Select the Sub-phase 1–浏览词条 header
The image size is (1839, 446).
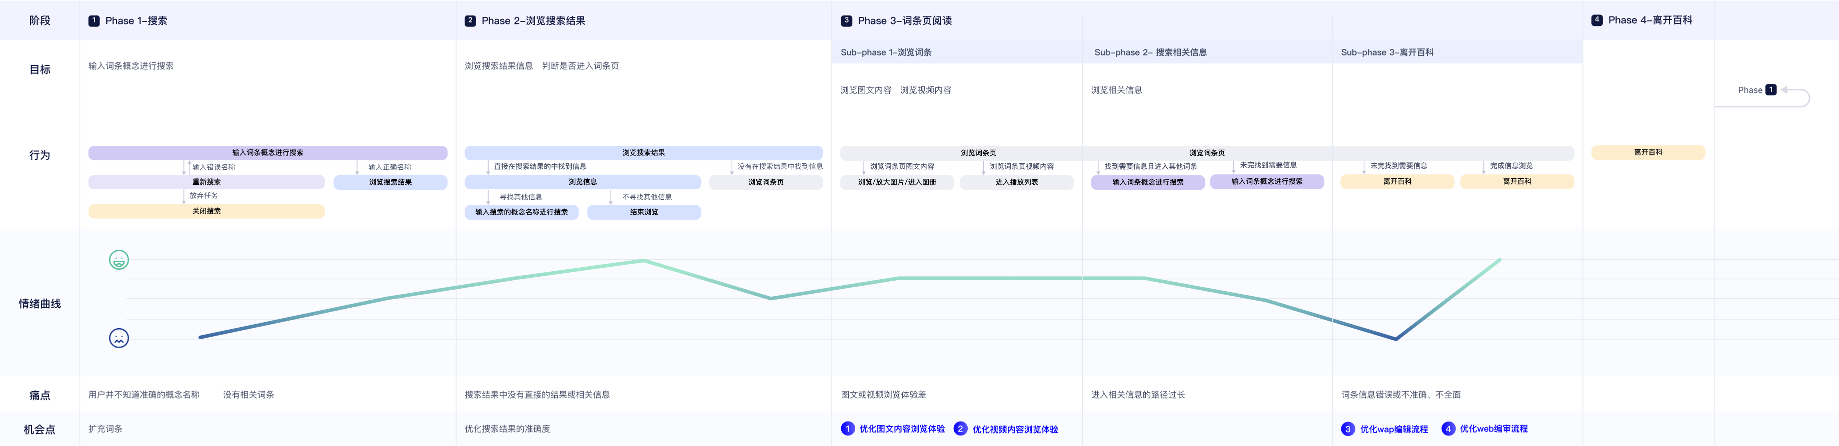(886, 52)
